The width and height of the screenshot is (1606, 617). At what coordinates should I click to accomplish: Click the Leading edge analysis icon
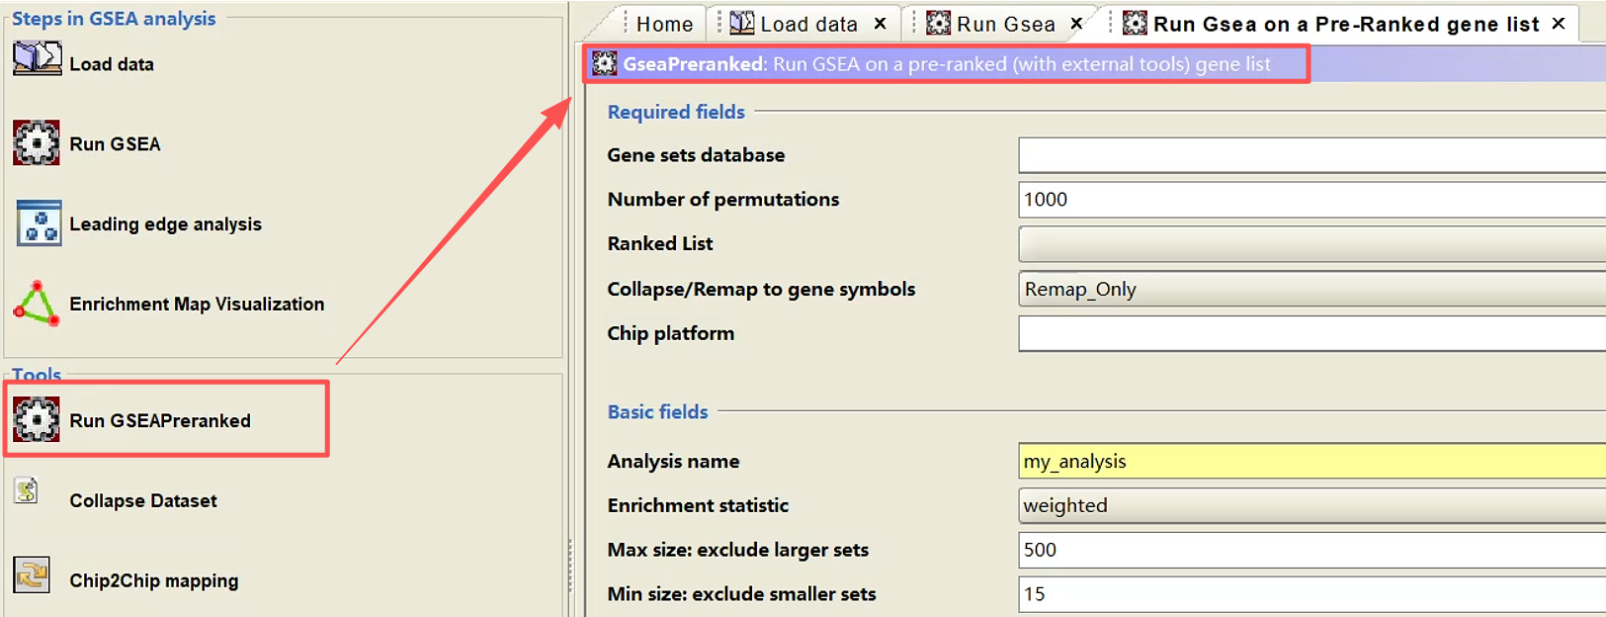click(39, 223)
